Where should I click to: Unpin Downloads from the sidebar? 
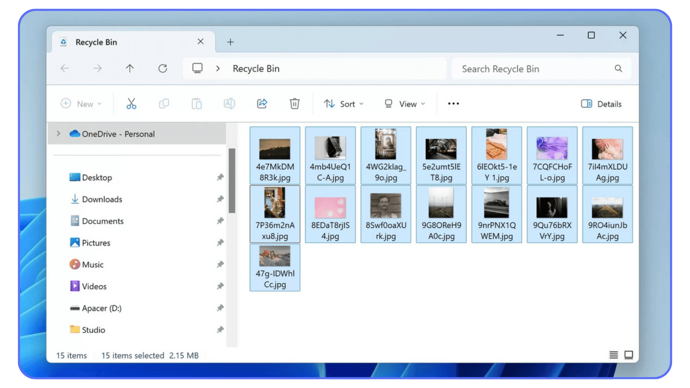click(220, 199)
